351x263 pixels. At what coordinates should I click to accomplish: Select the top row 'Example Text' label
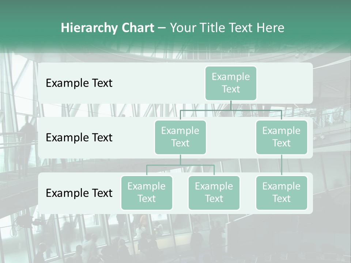click(79, 83)
